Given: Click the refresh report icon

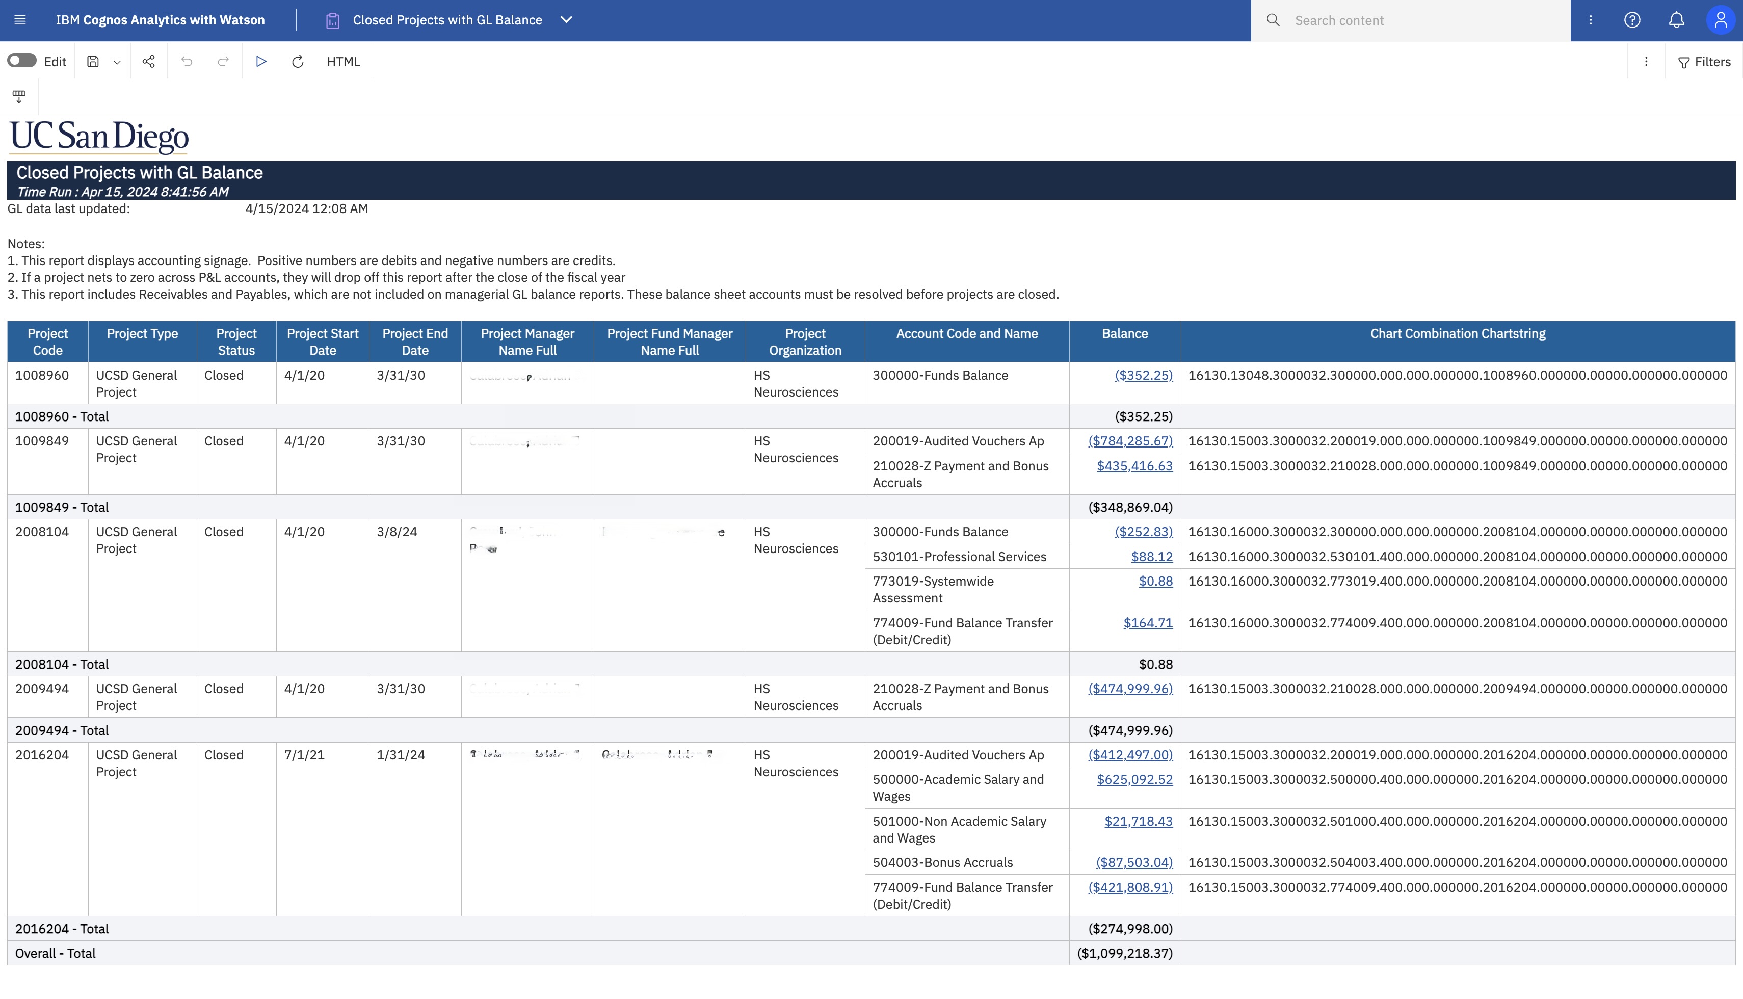Looking at the screenshot, I should [298, 62].
